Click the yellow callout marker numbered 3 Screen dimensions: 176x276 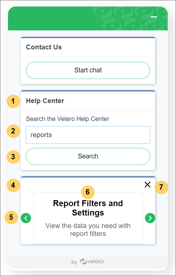[x=13, y=156]
